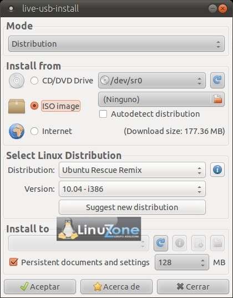Refresh the CD/DVD drive list
This screenshot has width=233, height=298.
(x=217, y=81)
